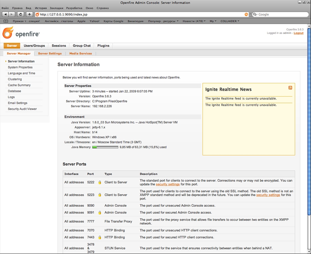Open Email Settings in the sidebar
This screenshot has height=254, width=311.
tap(17, 103)
